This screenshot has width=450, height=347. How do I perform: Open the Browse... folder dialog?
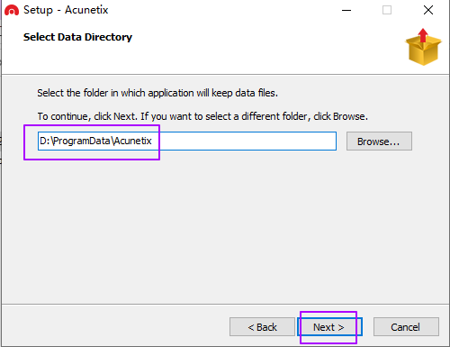pos(379,142)
